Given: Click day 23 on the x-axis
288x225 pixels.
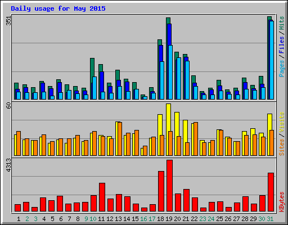Looking at the screenshot, I should pos(202,219).
